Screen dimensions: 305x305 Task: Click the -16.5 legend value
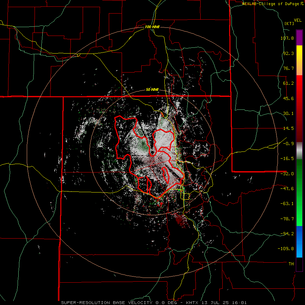(287, 159)
